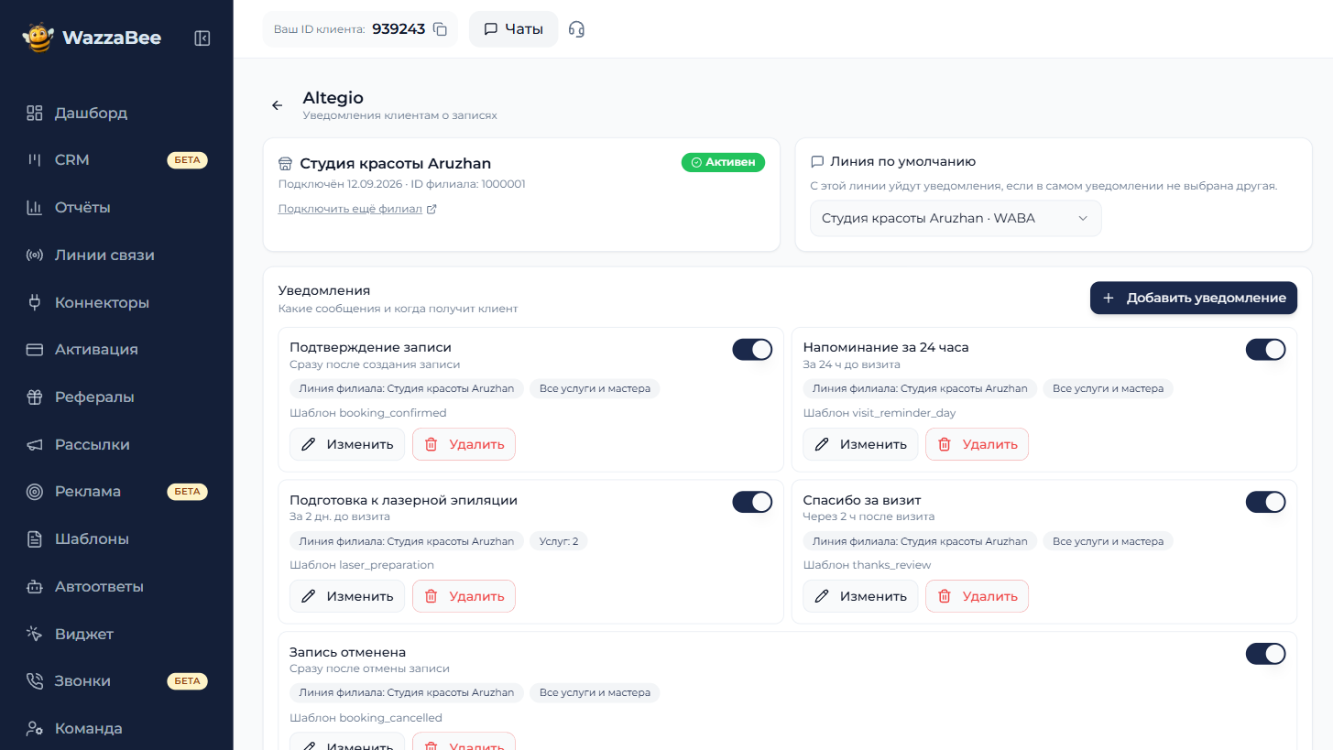Viewport: 1333px width, 750px height.
Task: Click the Активен status badge
Action: click(x=723, y=162)
